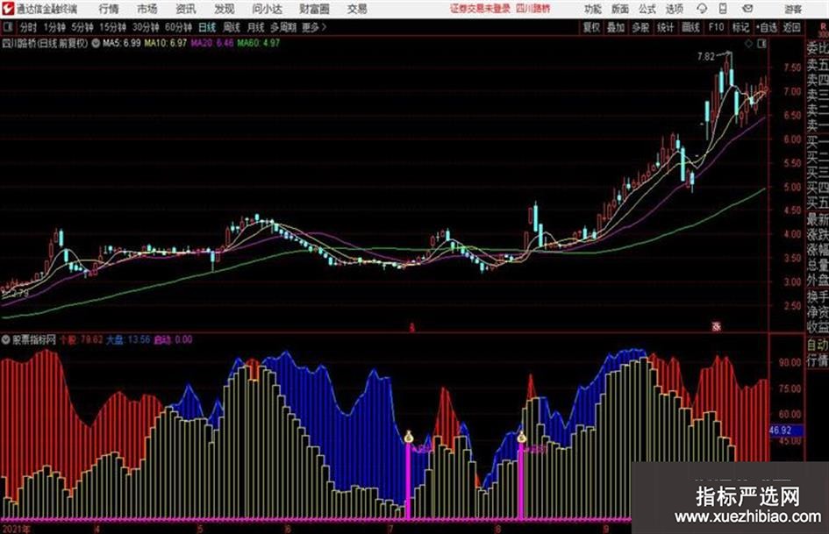Image resolution: width=829 pixels, height=534 pixels.
Task: Switch to 30分钟 period
Action: coord(146,27)
